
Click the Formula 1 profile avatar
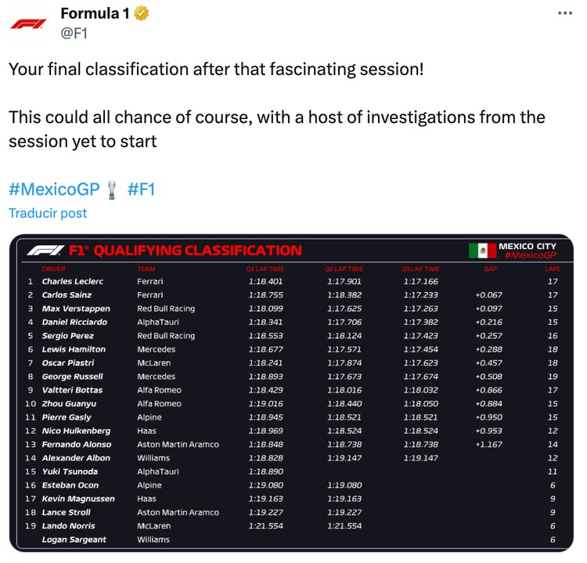point(28,23)
